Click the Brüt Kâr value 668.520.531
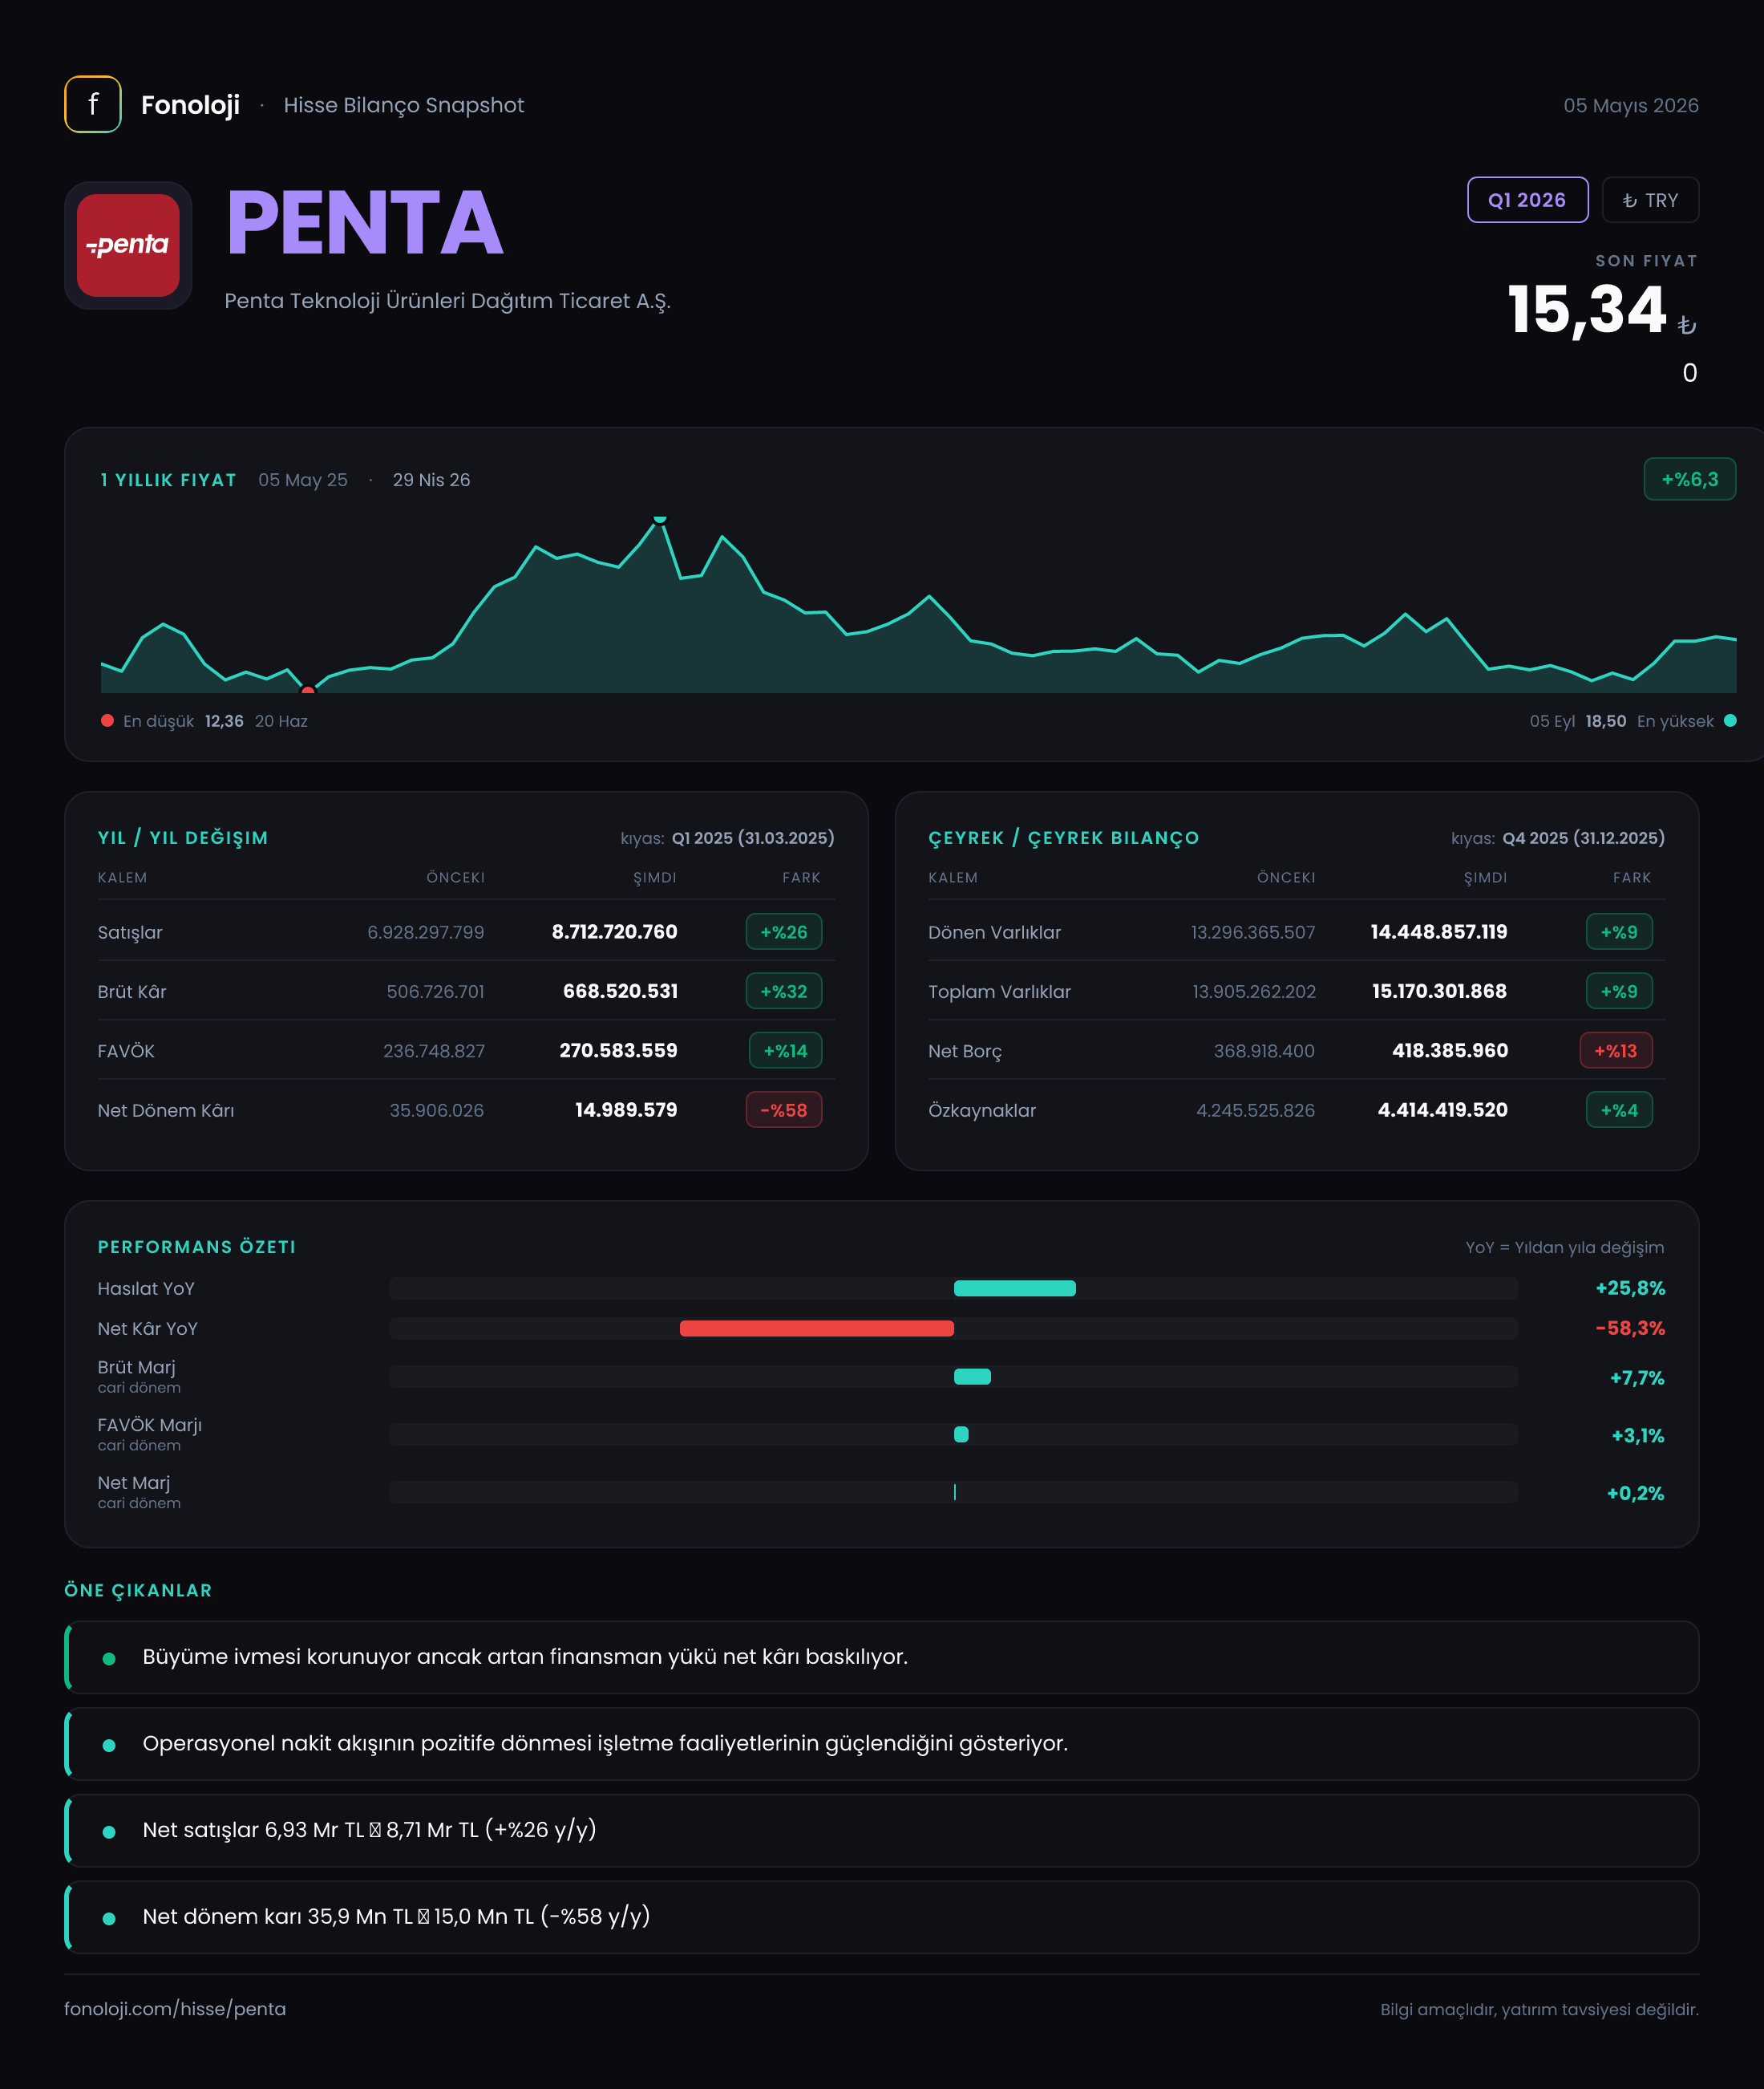 tap(620, 992)
